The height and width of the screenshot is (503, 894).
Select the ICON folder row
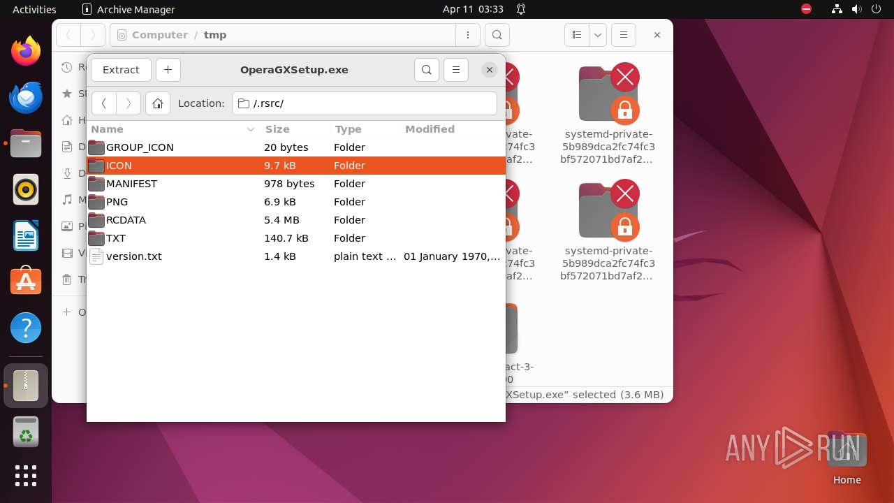(296, 166)
